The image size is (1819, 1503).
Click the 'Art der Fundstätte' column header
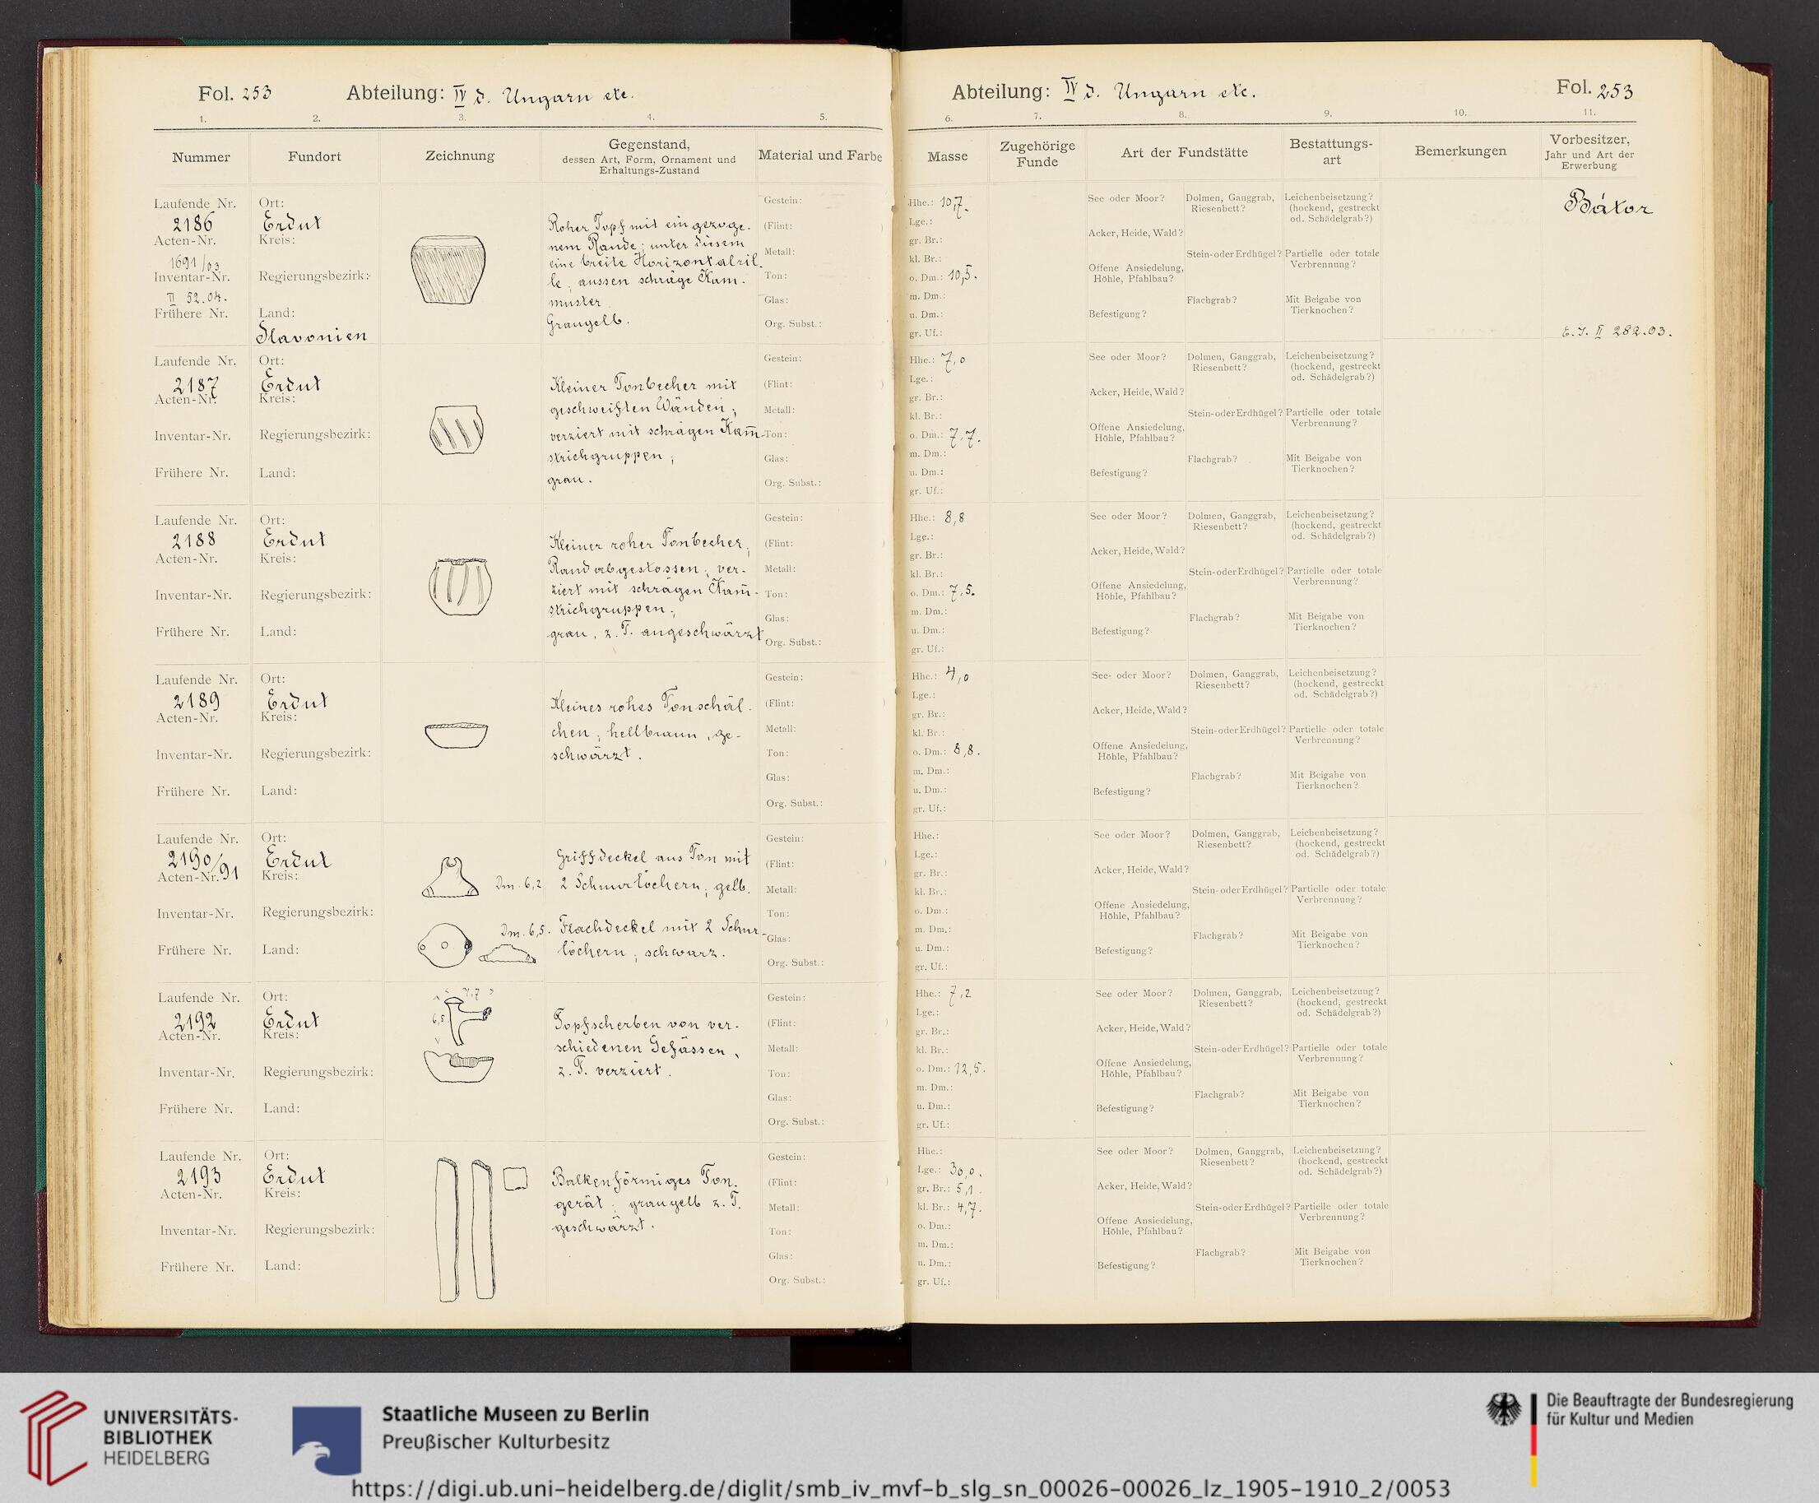click(x=1185, y=152)
